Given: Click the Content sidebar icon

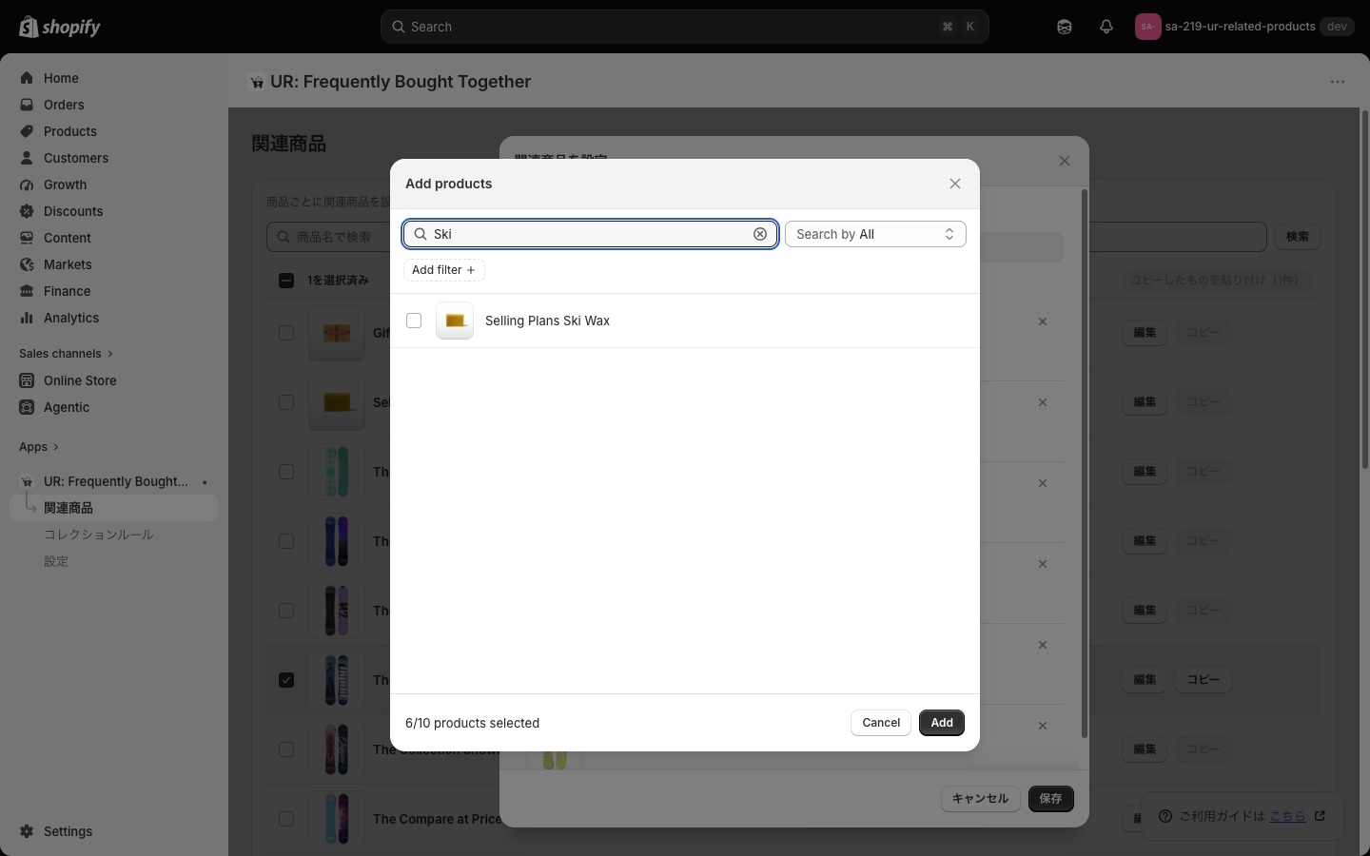Looking at the screenshot, I should point(27,238).
